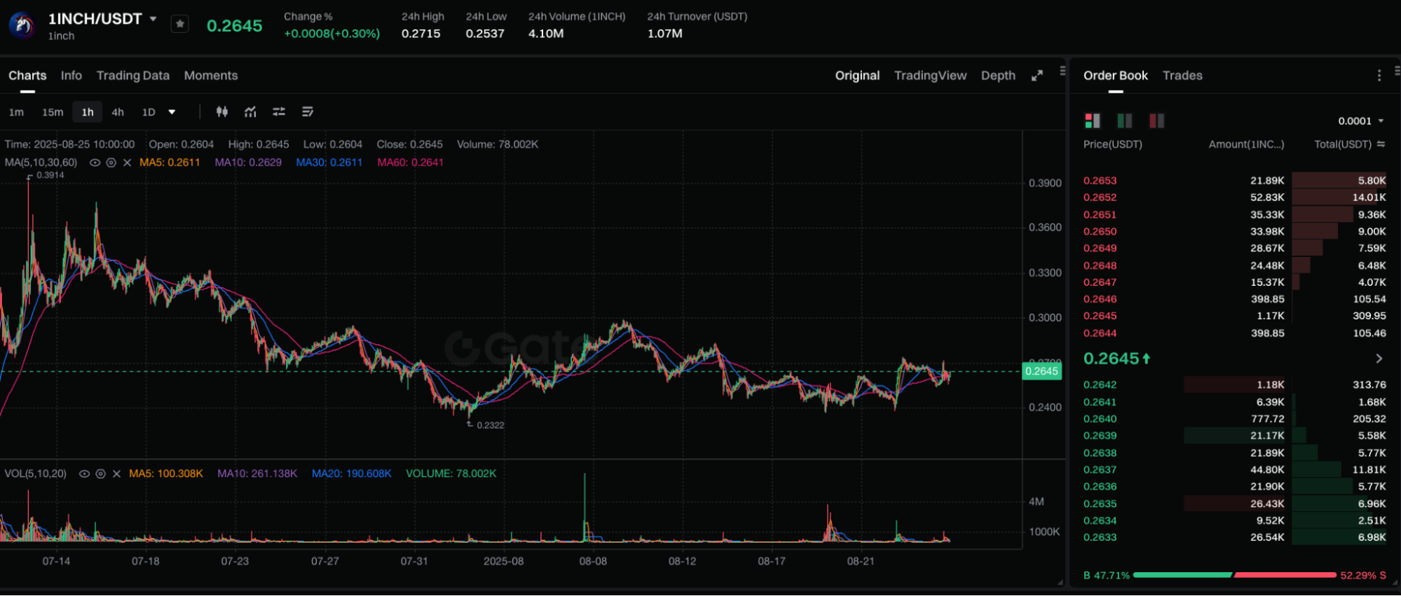Open the chart panel drag handle menu
Viewport: 1401px width, 596px height.
1062,71
